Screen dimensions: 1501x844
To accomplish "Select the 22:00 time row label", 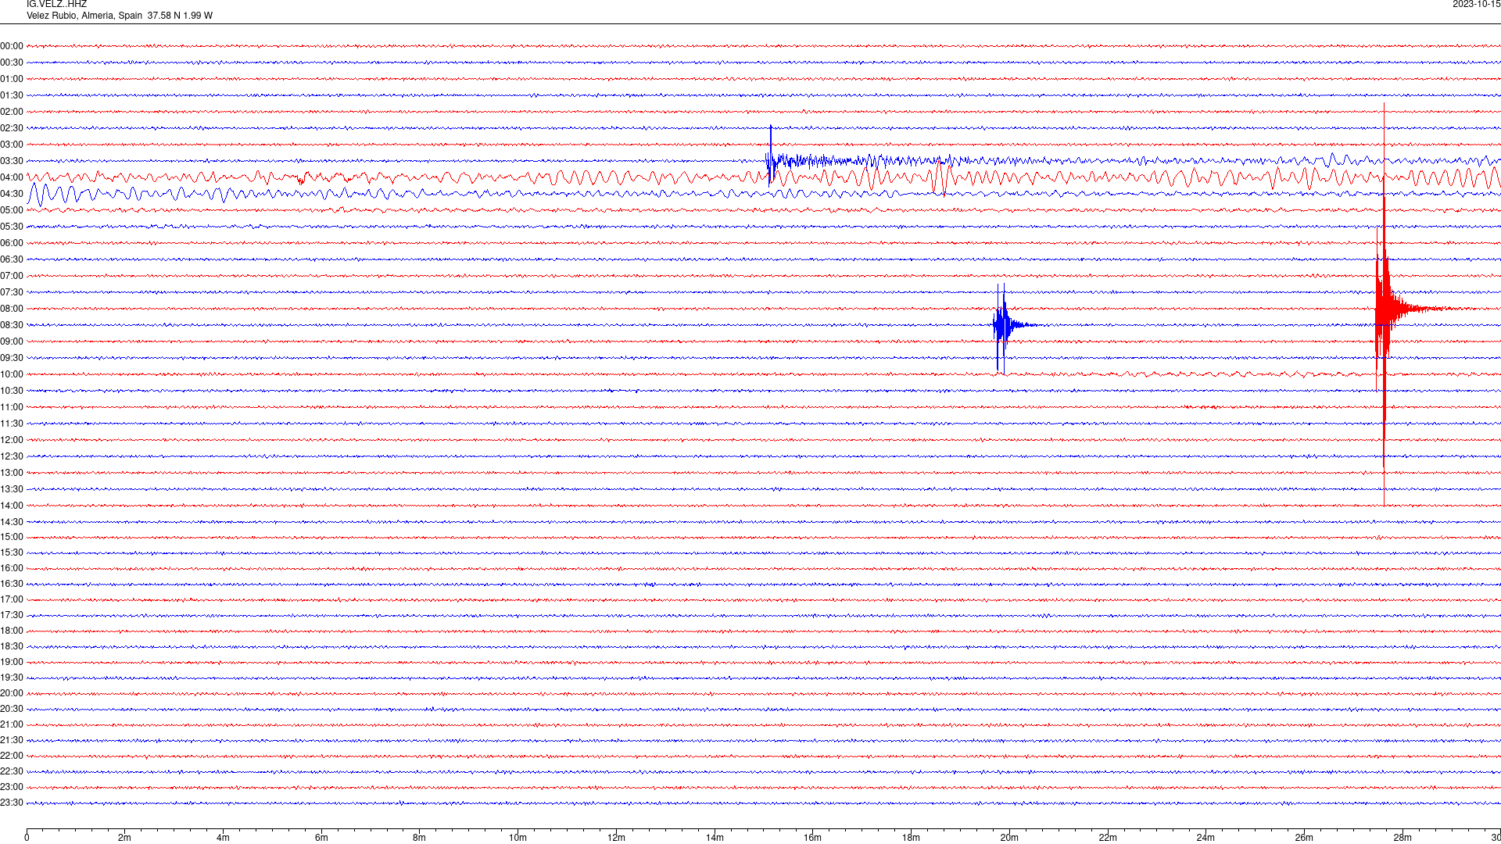I will (x=12, y=756).
